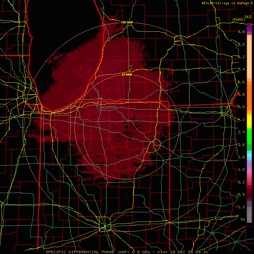The height and width of the screenshot is (254, 254).
Task: Click the 6.6 scale value
Action: pos(241,82)
